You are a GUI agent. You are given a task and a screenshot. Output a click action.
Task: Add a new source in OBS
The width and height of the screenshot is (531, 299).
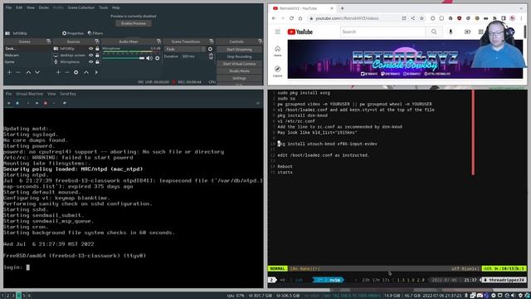[x=58, y=72]
